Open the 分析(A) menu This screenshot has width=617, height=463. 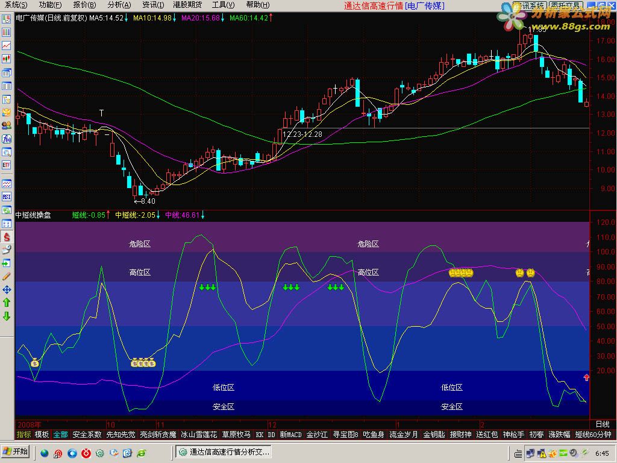pos(119,5)
